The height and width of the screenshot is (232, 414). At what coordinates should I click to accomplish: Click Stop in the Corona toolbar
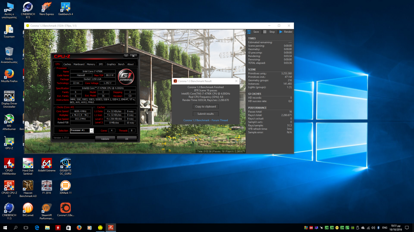pos(269,32)
